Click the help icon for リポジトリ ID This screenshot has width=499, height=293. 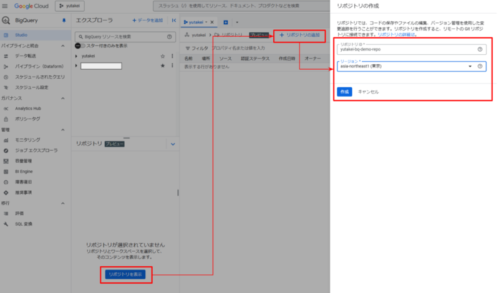tap(480, 49)
